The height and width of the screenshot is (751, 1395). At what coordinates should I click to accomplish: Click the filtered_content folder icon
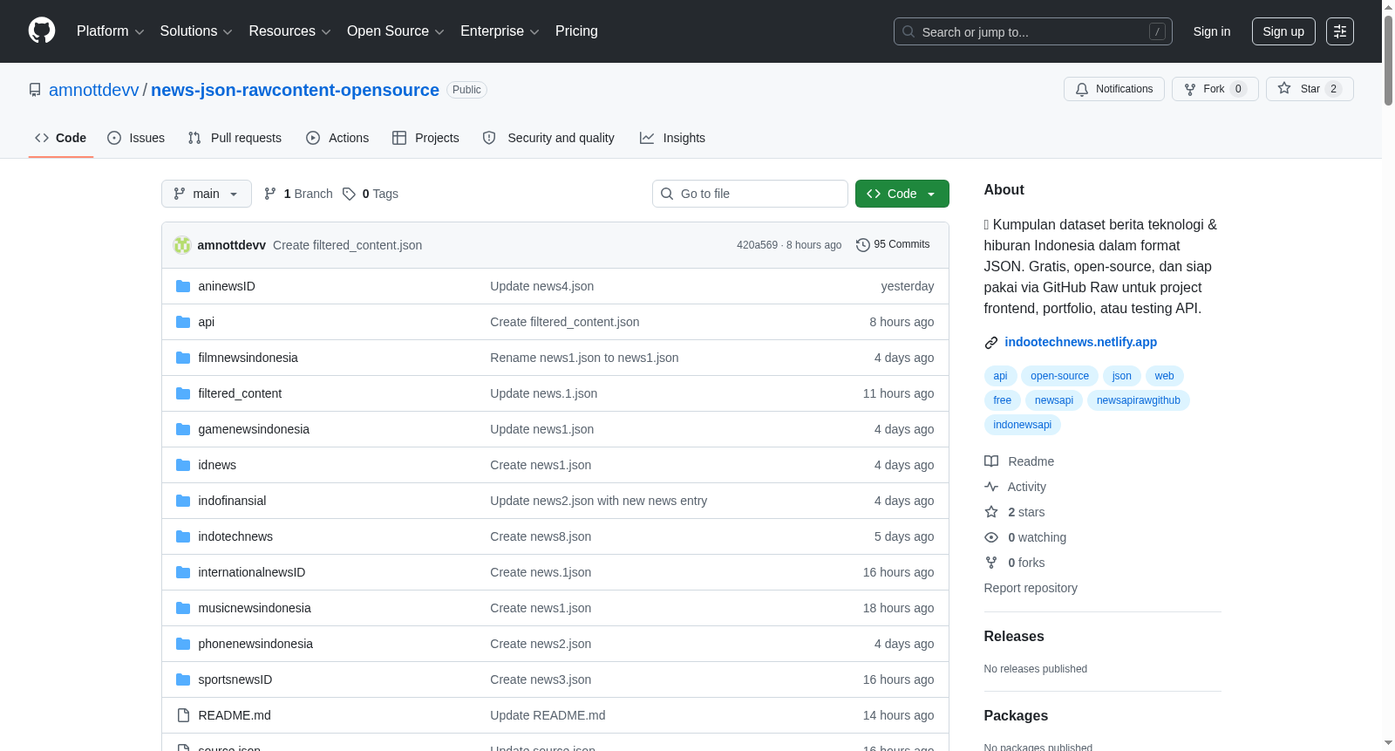tap(183, 393)
